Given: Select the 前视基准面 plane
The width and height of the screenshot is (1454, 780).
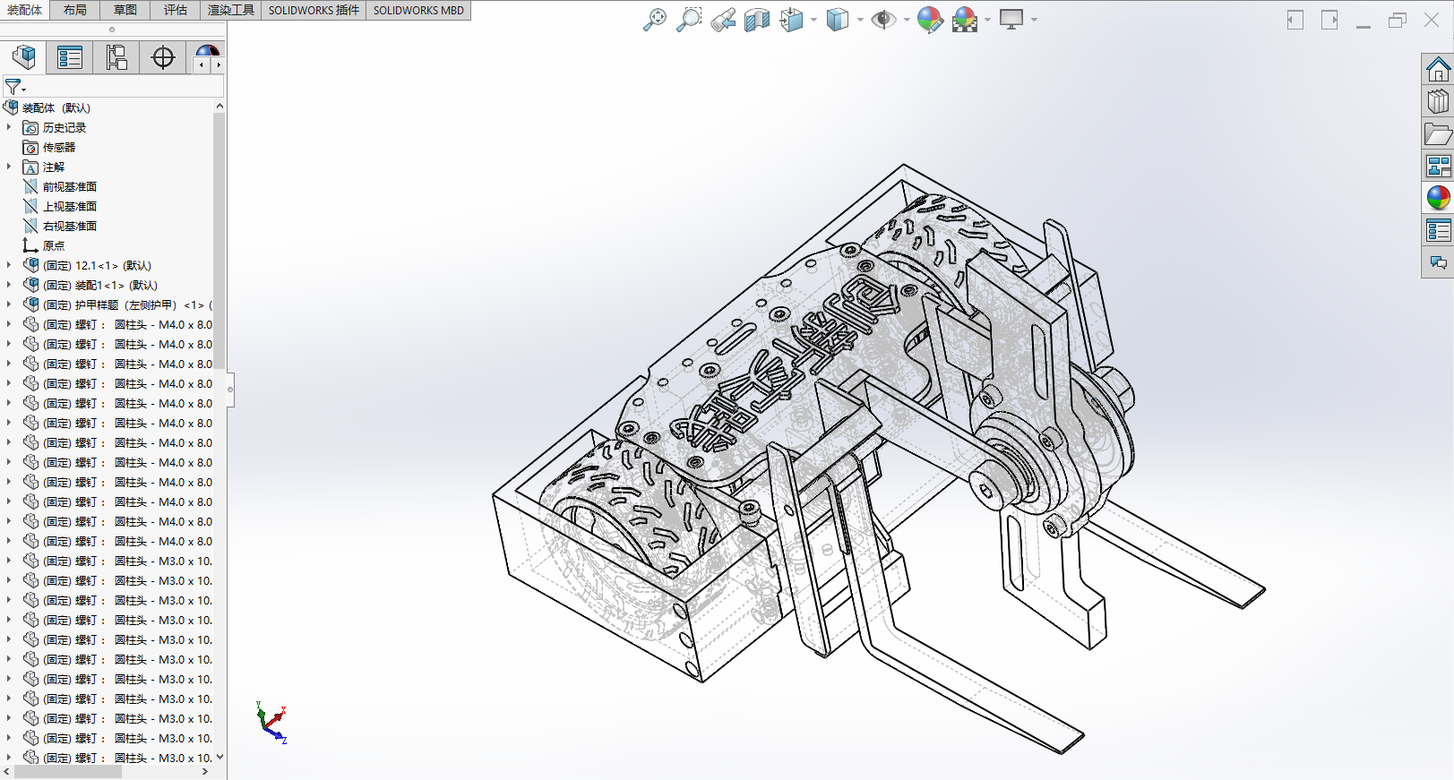Looking at the screenshot, I should pos(60,186).
